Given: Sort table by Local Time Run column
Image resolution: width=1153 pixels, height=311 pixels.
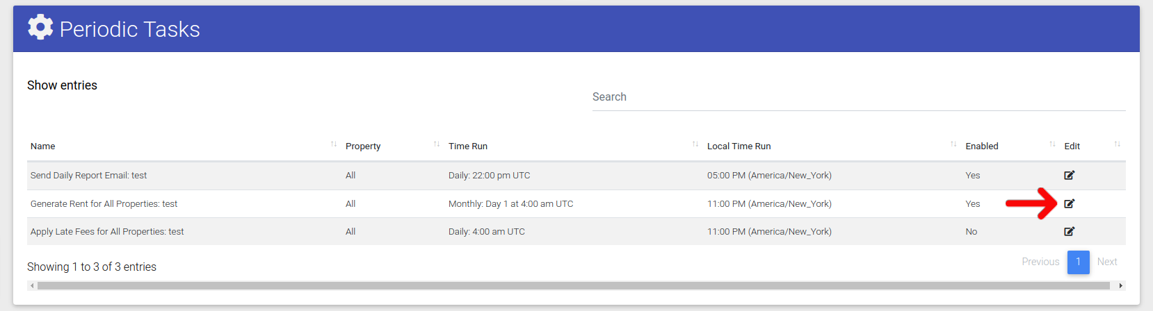Looking at the screenshot, I should [x=739, y=146].
